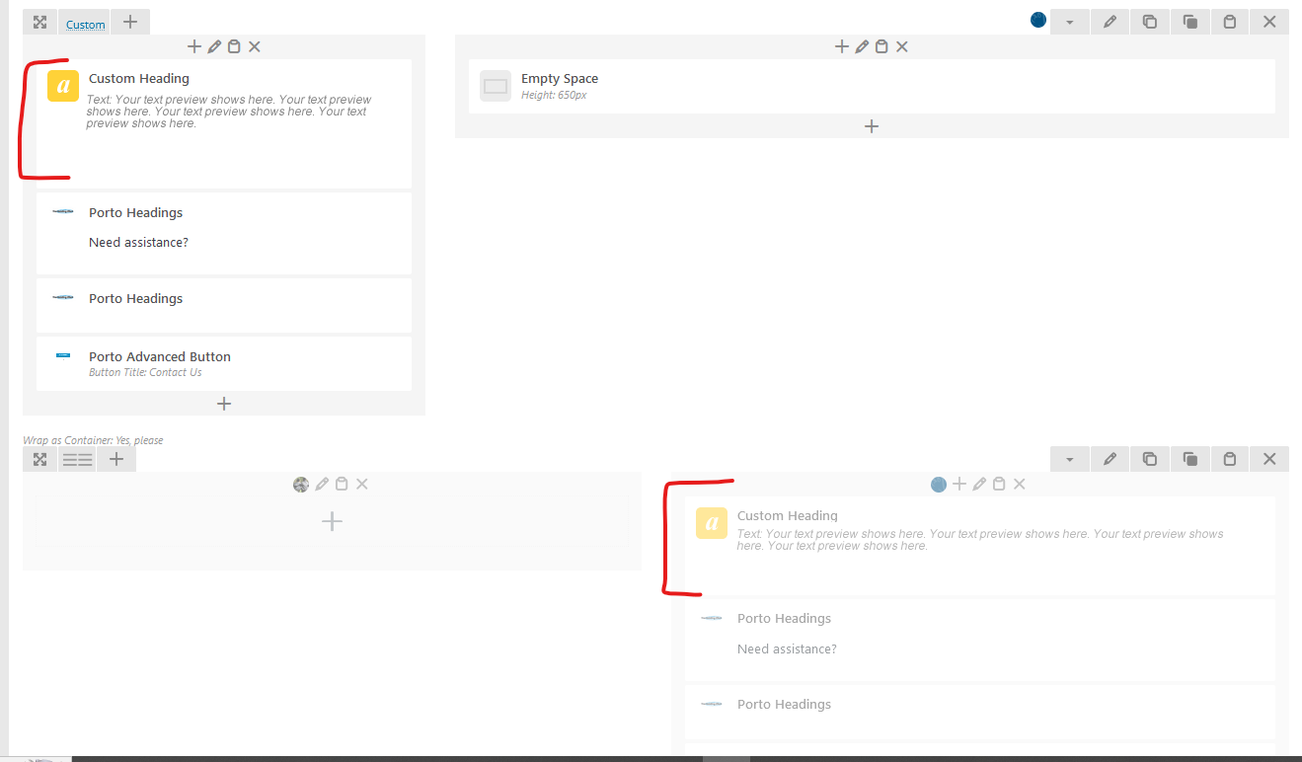
Task: Paste into the top row via clipboard icon
Action: [x=1229, y=21]
